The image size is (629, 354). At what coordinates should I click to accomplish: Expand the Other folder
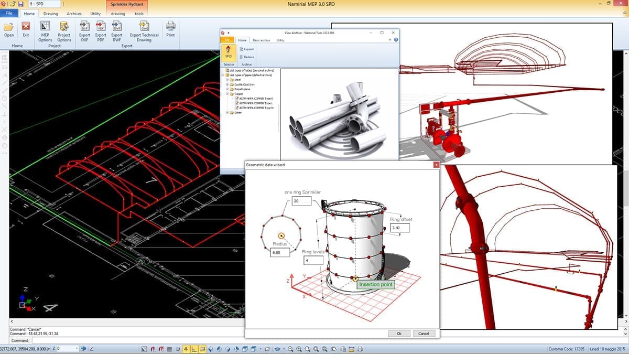[227, 112]
